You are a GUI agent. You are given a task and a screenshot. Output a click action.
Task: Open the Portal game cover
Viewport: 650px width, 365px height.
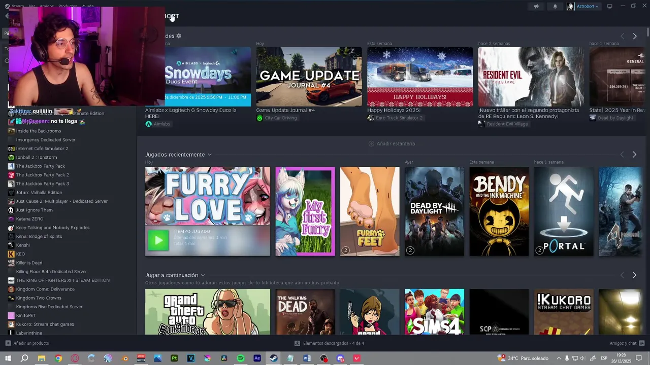tap(564, 211)
